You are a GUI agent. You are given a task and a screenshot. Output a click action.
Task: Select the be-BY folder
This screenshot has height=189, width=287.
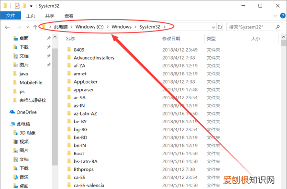(80, 122)
